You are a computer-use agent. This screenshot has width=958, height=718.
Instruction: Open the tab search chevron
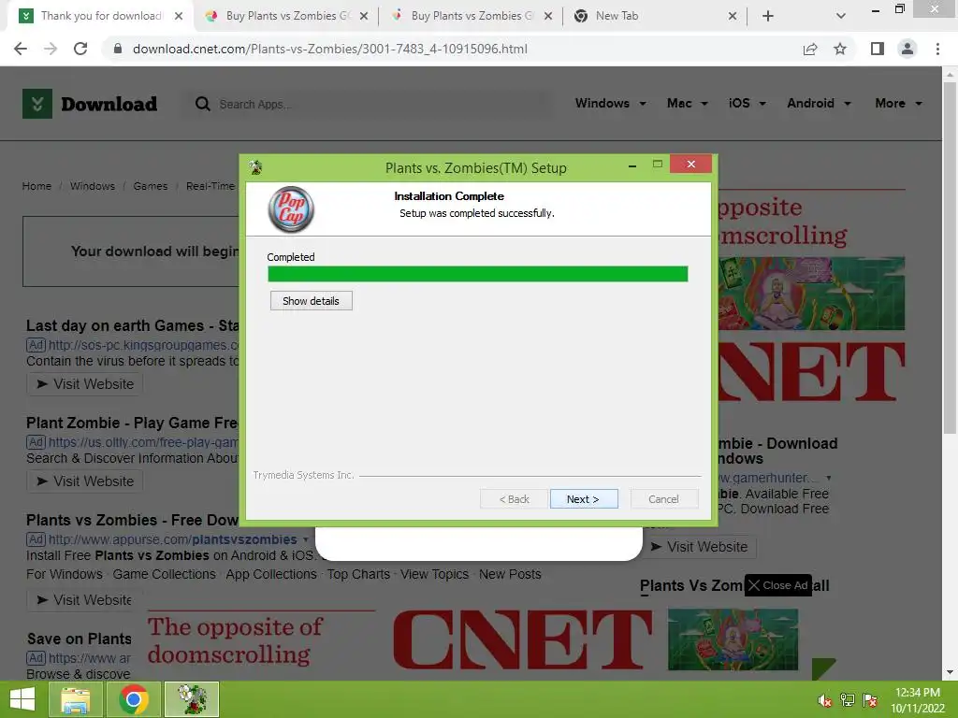tap(841, 16)
